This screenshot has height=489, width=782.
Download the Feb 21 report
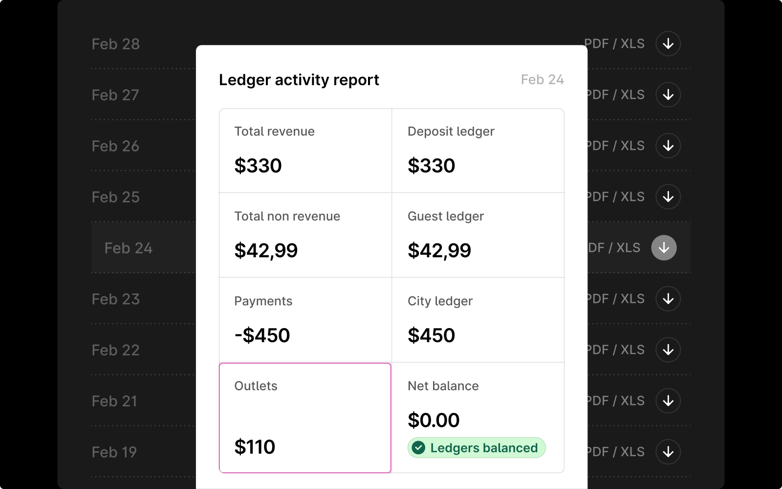click(668, 401)
